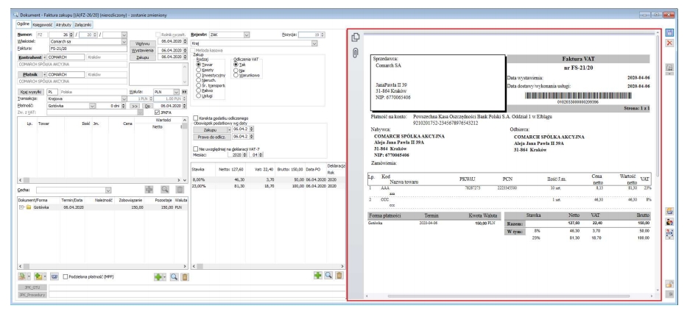Click the Wpływu date button

point(142,43)
